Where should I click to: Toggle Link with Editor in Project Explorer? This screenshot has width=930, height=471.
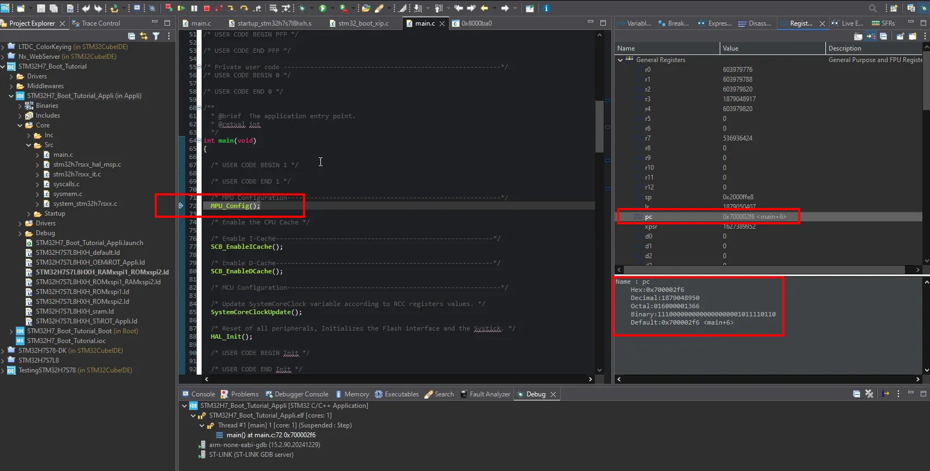tap(144, 36)
